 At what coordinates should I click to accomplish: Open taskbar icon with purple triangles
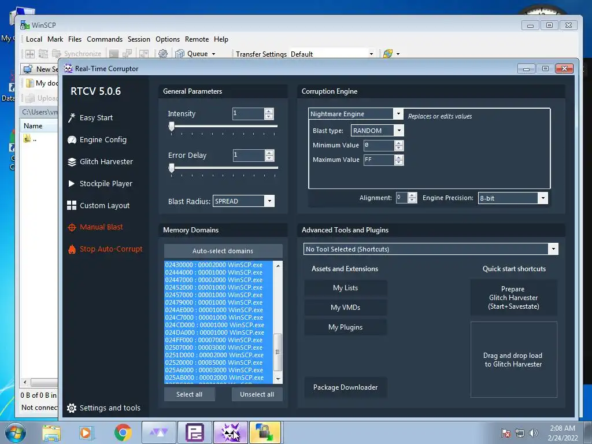[x=159, y=432]
